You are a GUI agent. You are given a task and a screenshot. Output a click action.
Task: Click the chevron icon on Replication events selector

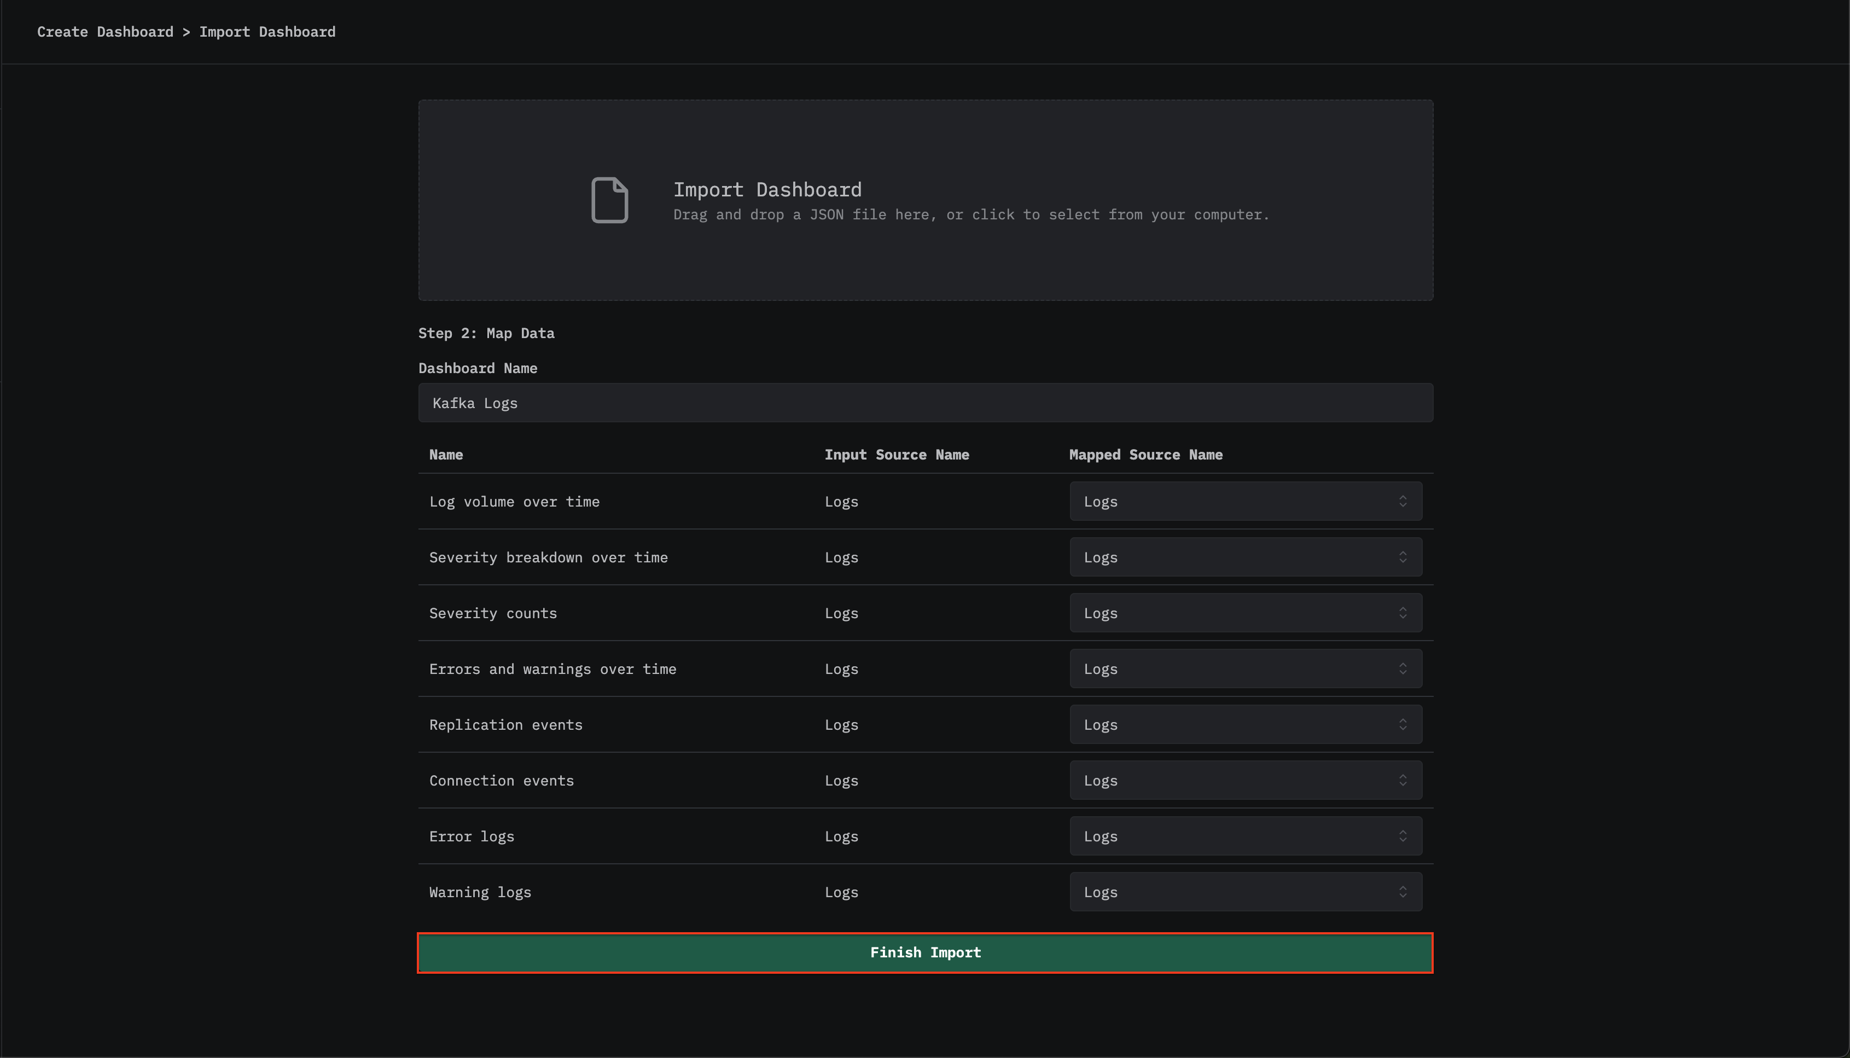click(x=1404, y=724)
